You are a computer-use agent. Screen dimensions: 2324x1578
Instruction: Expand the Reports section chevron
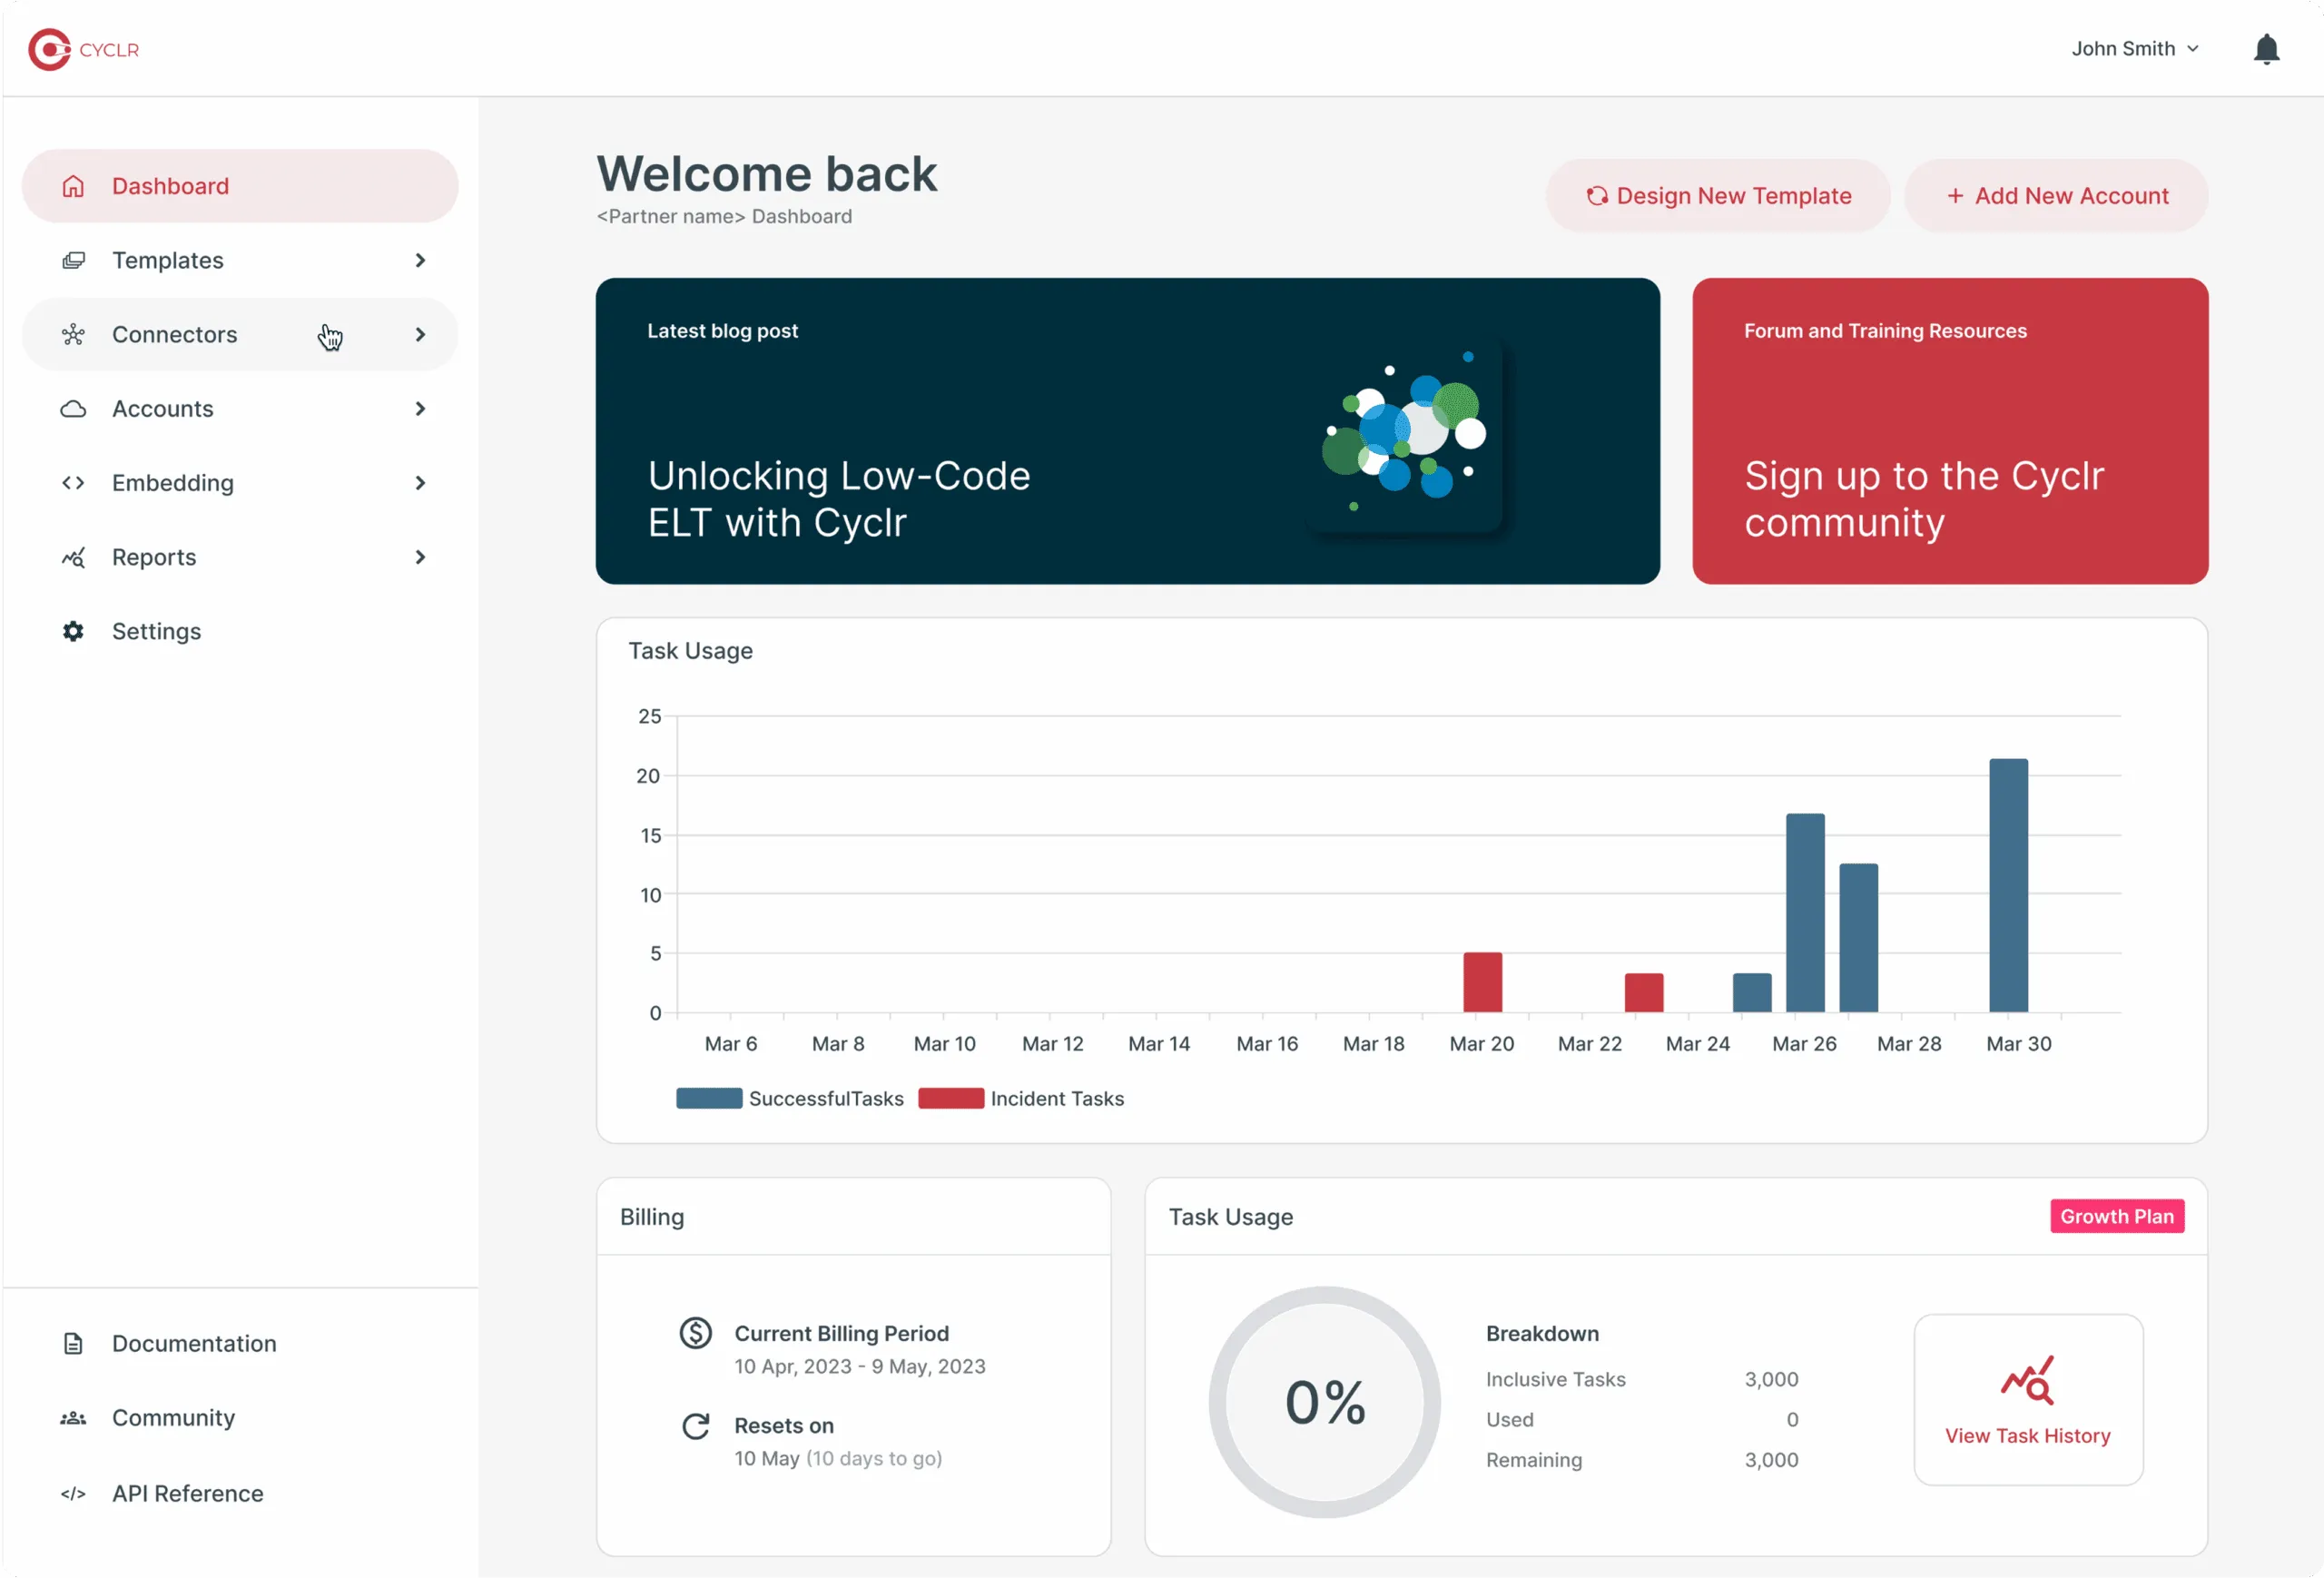coord(420,557)
